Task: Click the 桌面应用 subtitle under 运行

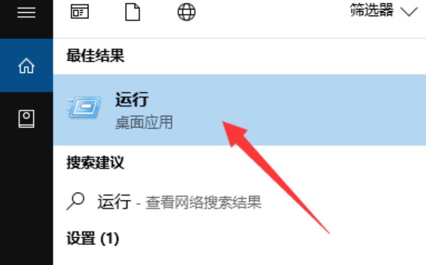Action: click(x=144, y=122)
